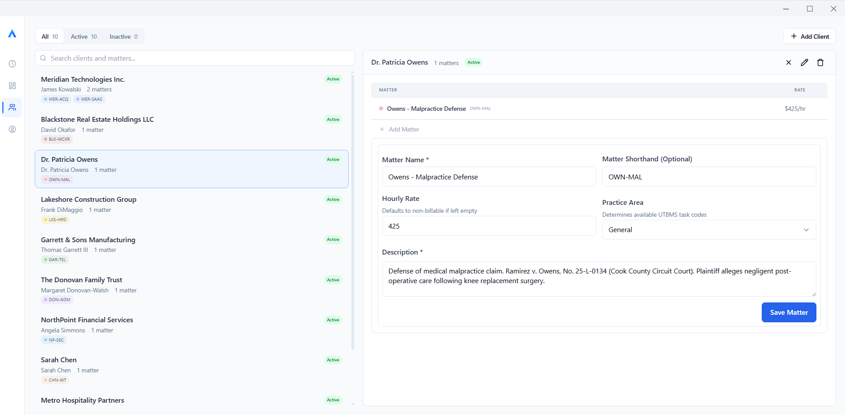This screenshot has height=415, width=845.
Task: Edit Dr. Patricia Owens using the pencil icon
Action: click(x=804, y=62)
